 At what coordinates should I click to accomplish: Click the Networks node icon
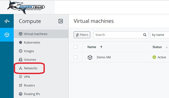click(20, 68)
